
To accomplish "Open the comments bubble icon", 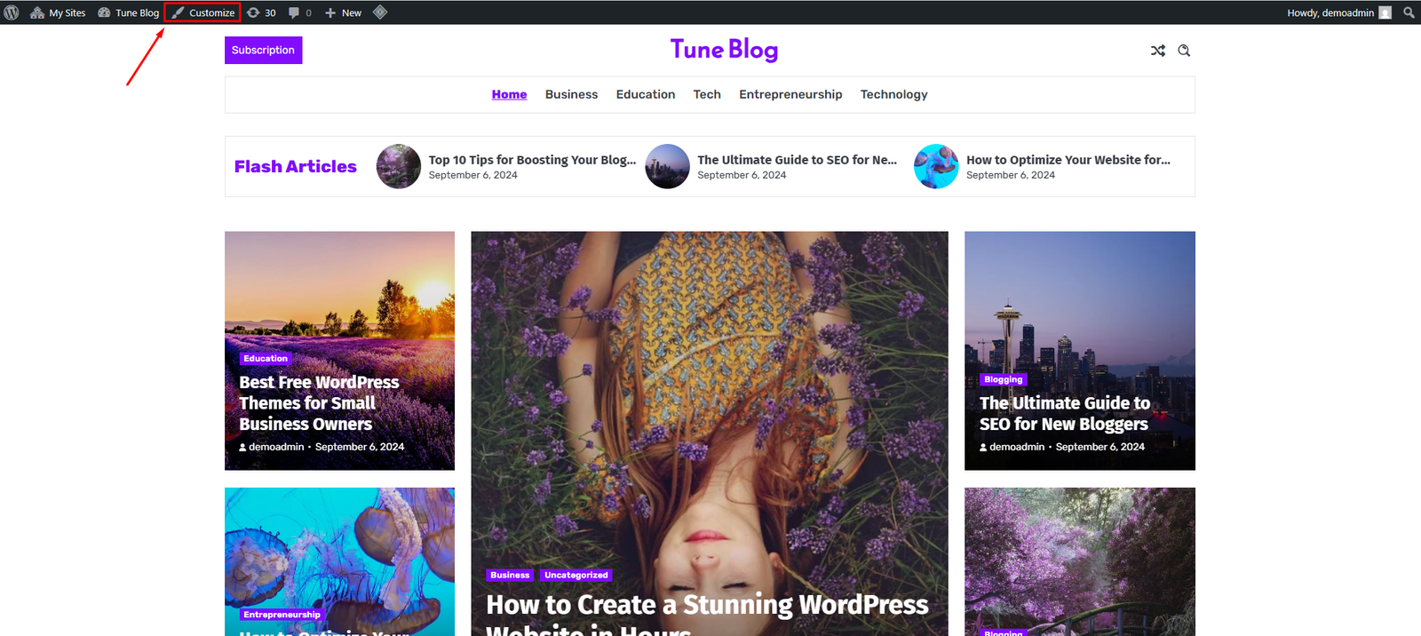I will [x=299, y=12].
